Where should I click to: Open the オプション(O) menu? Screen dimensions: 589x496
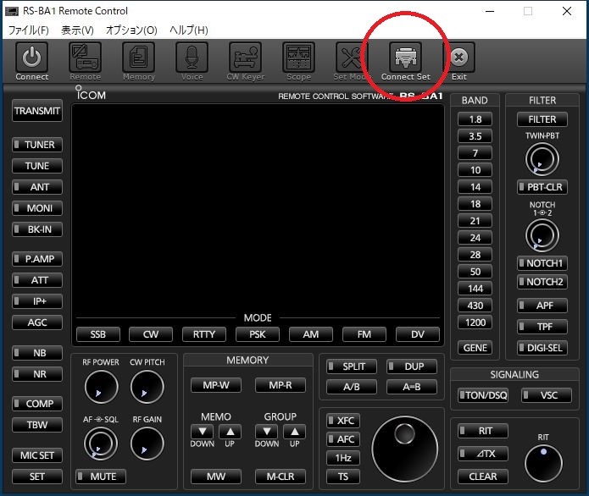131,30
